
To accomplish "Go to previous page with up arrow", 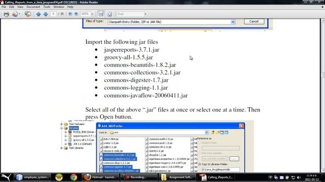I will click(x=39, y=14).
